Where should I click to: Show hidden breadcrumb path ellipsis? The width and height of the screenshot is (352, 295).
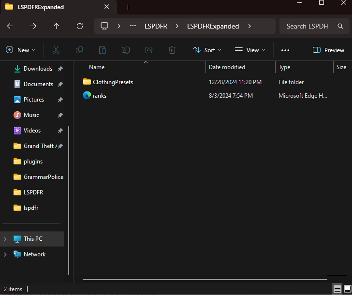point(133,26)
